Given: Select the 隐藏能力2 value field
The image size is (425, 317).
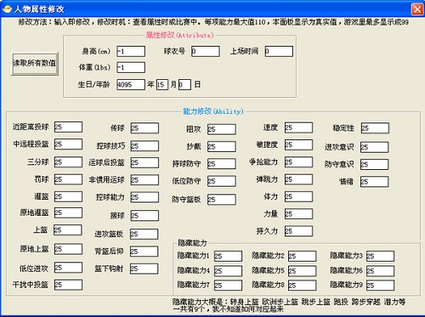Looking at the screenshot, I should [x=302, y=256].
